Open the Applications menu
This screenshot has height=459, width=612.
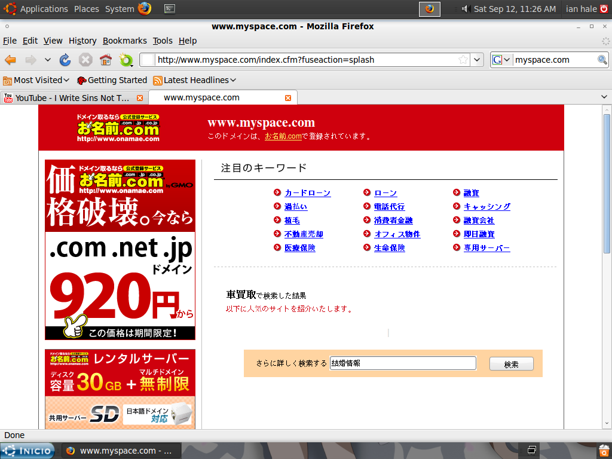[x=44, y=9]
